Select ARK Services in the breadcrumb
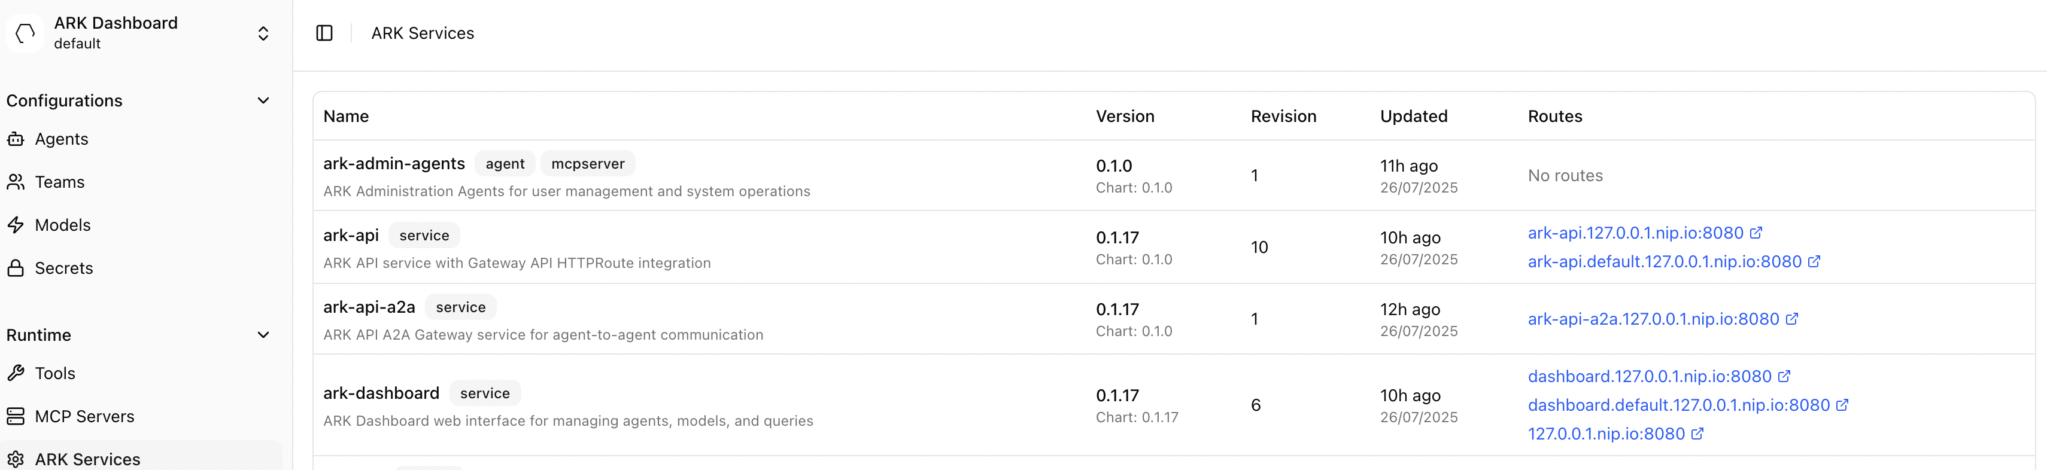 pyautogui.click(x=422, y=32)
